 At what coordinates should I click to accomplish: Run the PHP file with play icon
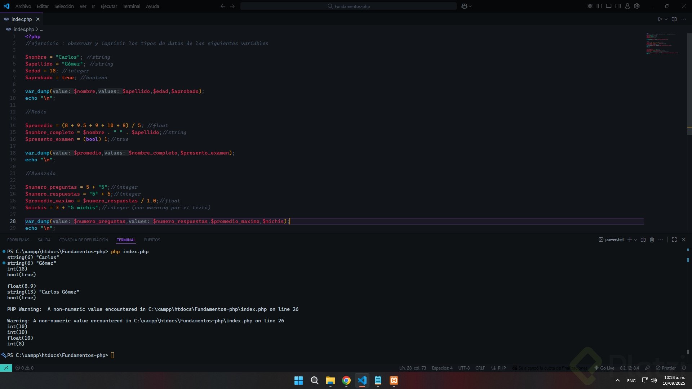coord(660,19)
